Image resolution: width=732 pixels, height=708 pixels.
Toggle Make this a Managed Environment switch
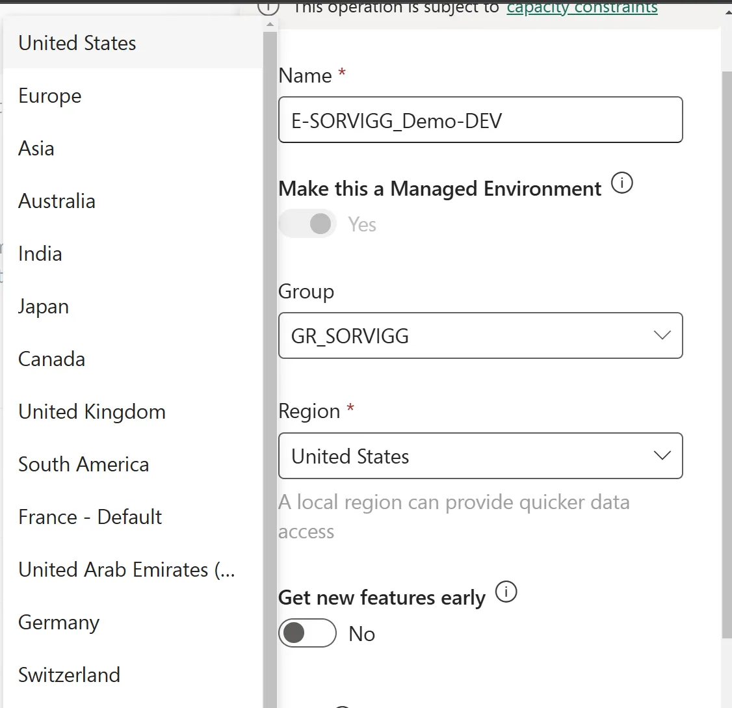(307, 224)
